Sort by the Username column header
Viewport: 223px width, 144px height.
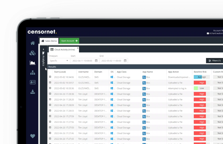click(83, 72)
